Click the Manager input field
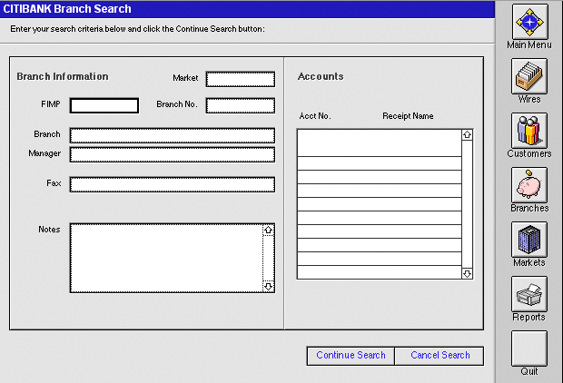Screen dimensions: 563x383 coord(173,154)
